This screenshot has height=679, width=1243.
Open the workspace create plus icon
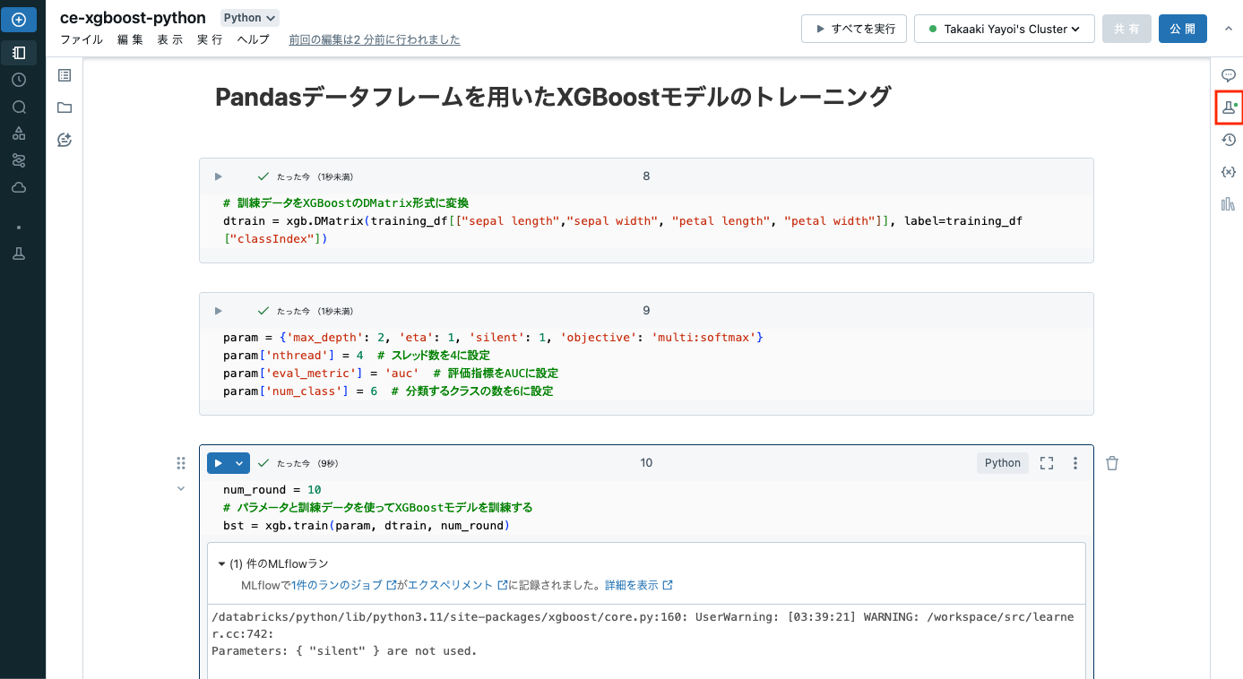click(19, 19)
